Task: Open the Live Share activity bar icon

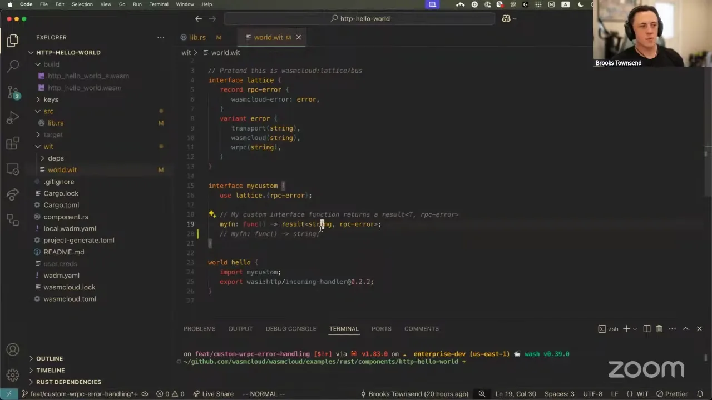Action: click(x=13, y=194)
